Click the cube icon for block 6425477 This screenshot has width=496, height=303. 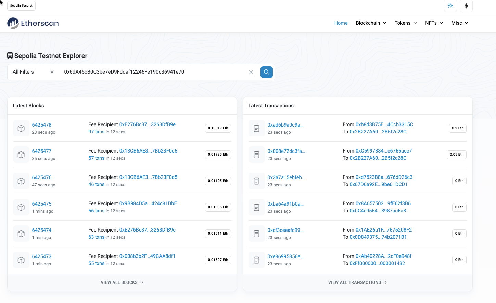coord(21,155)
